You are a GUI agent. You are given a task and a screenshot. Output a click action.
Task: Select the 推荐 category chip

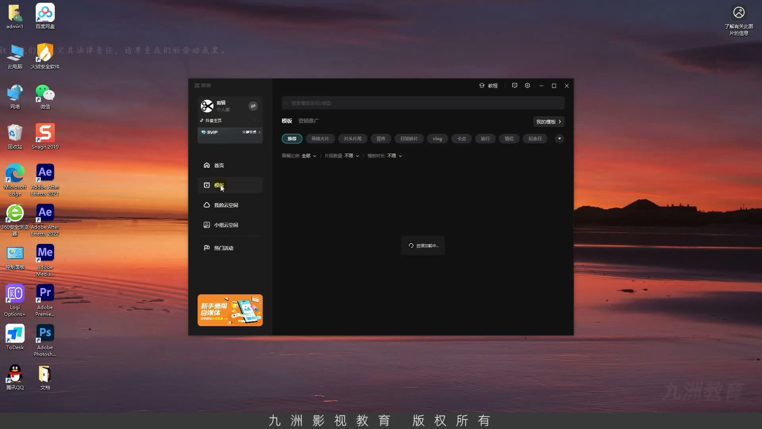(292, 139)
